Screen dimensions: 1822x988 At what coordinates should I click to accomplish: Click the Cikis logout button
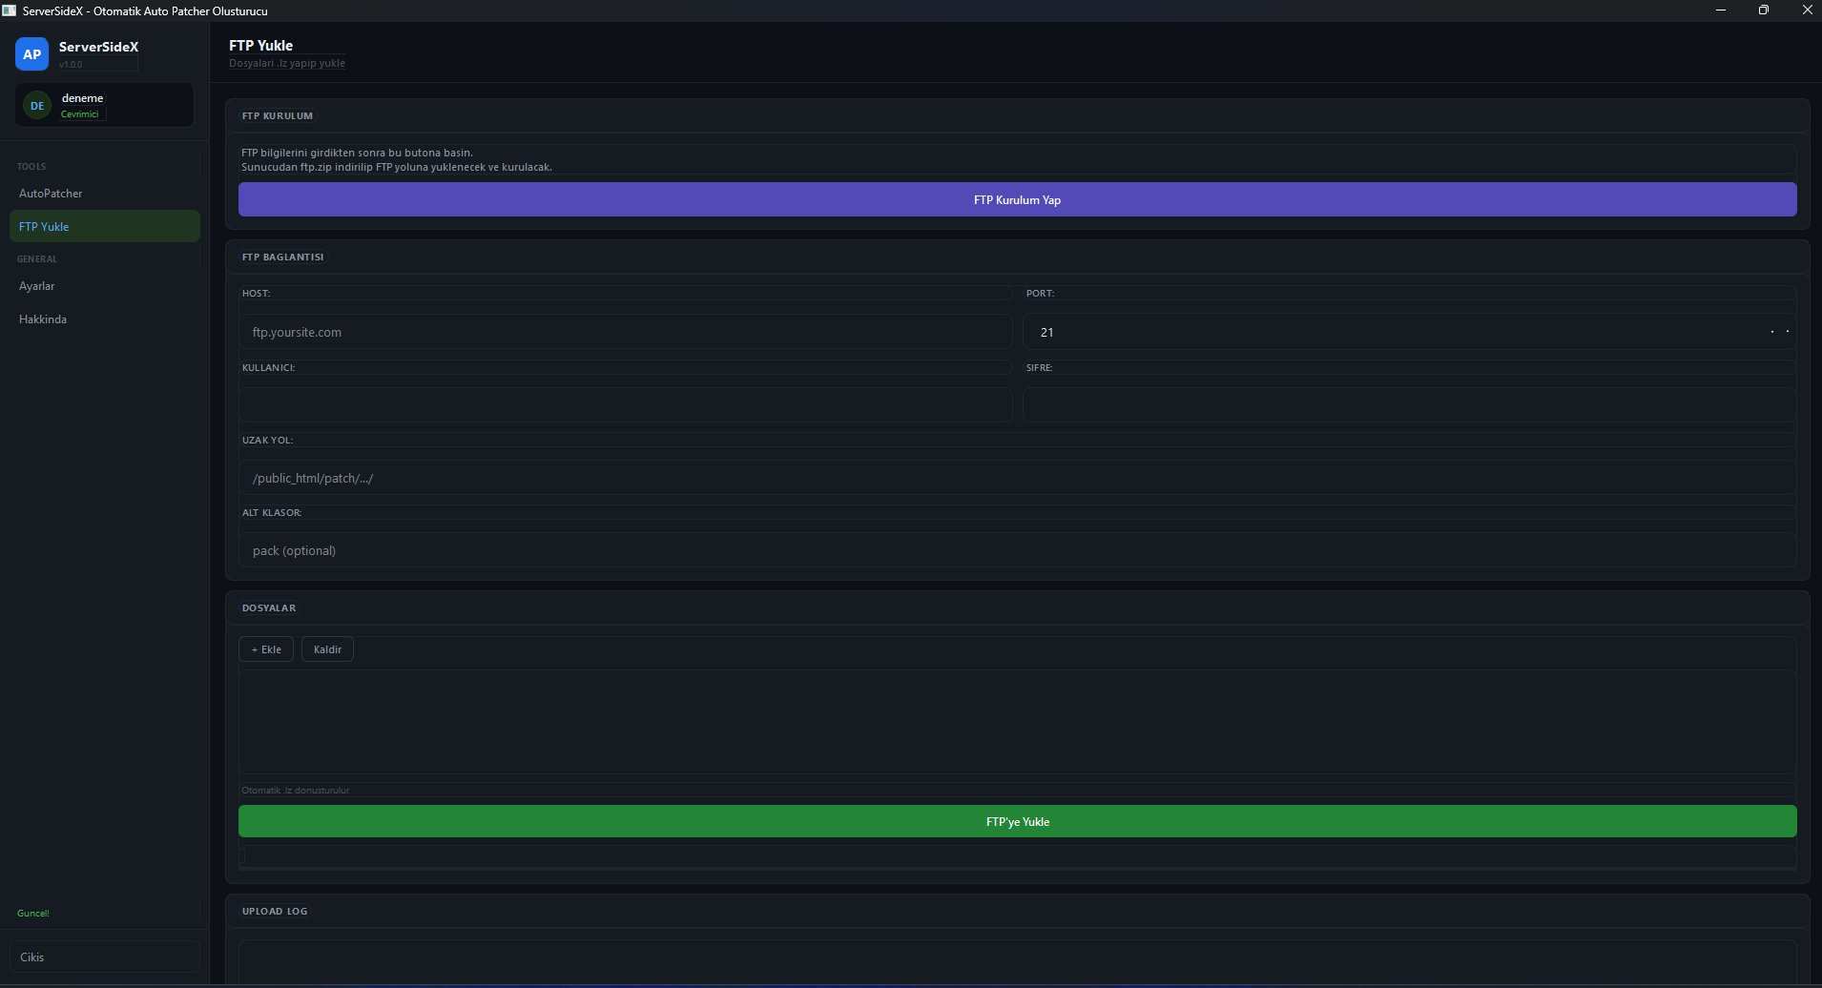[105, 957]
